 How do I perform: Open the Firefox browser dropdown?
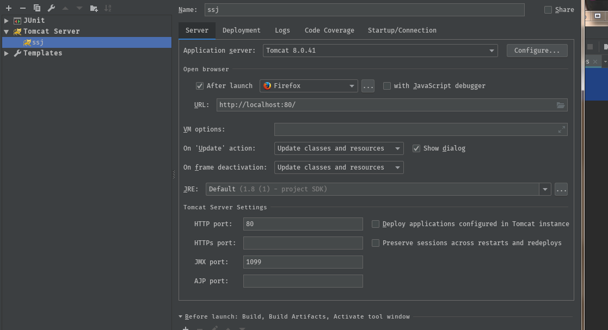(x=309, y=86)
